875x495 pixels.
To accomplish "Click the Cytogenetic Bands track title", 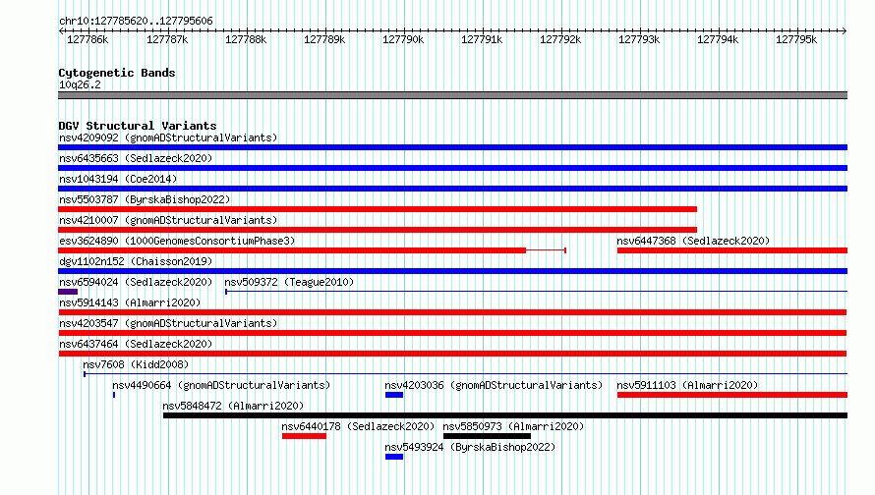I will tap(117, 73).
